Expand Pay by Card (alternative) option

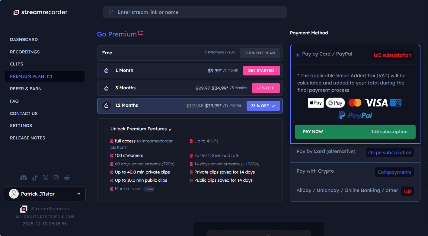click(x=326, y=151)
